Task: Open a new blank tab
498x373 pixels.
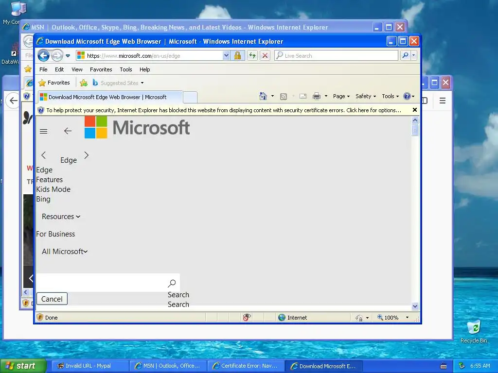Action: coord(190,97)
